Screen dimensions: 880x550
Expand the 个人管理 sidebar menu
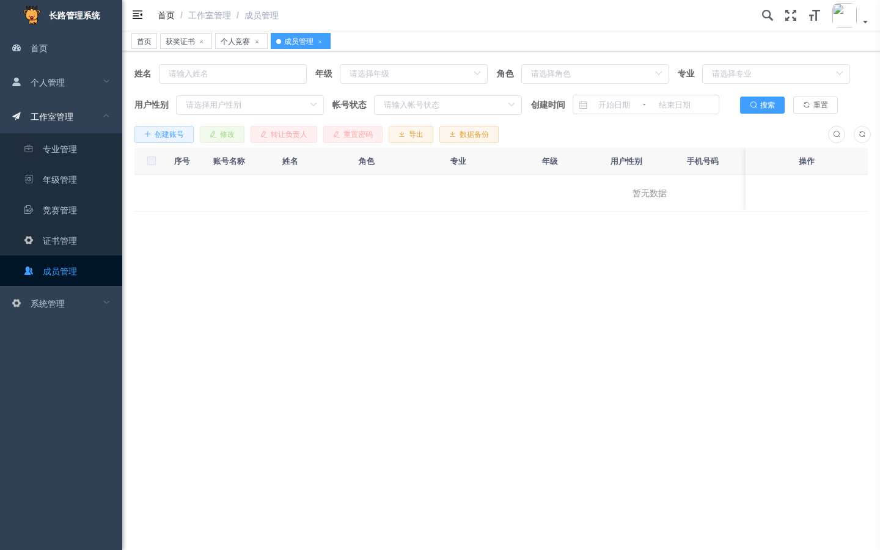[x=61, y=82]
